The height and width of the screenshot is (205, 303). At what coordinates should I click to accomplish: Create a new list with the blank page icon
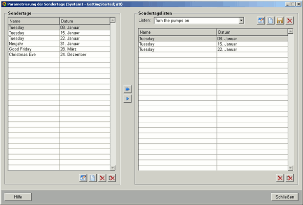point(270,21)
